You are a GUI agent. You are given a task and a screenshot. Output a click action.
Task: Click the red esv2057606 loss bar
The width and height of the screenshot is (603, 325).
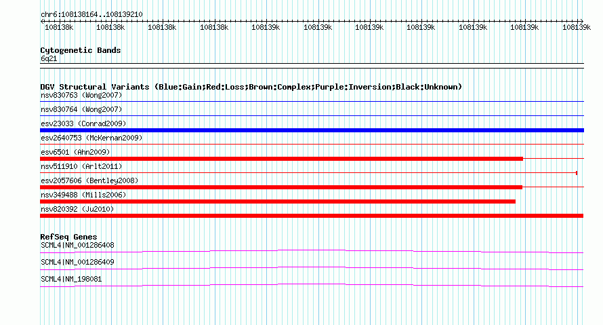point(281,187)
